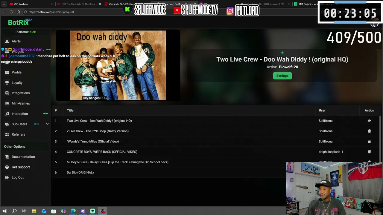Click the Interaction music note icon
This screenshot has width=383, height=215.
point(7,114)
